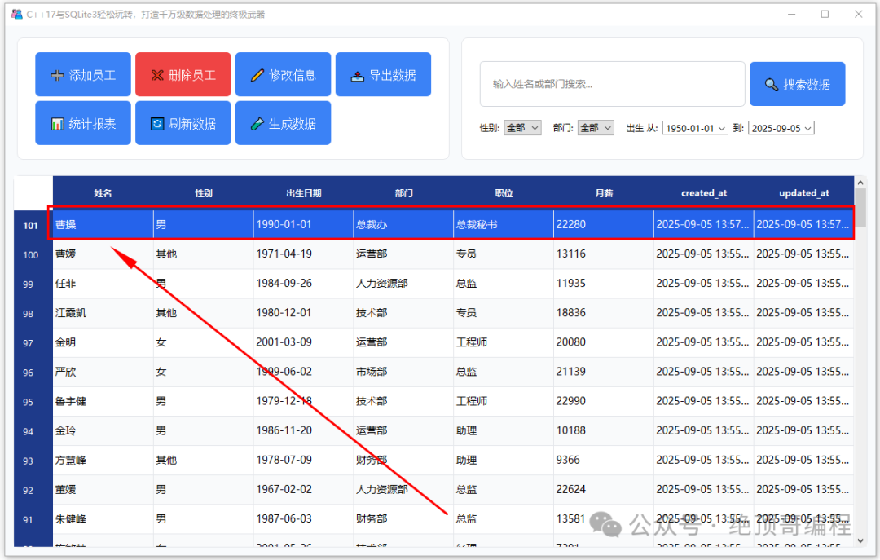Click the name or department search field

point(612,84)
